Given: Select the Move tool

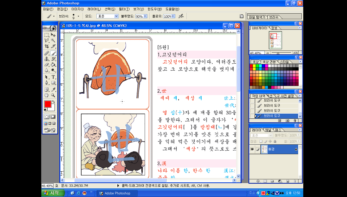Looking at the screenshot, I should click(x=53, y=35).
